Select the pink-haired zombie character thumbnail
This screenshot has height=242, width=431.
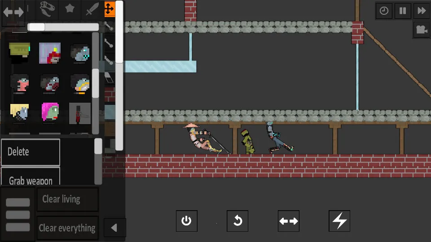[50, 112]
